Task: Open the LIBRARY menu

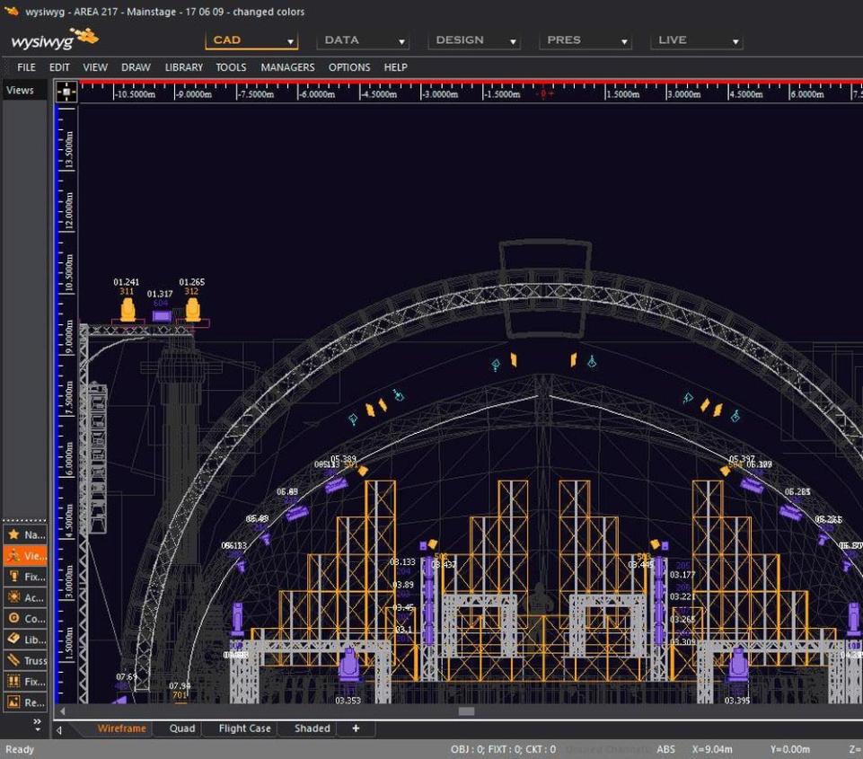Action: [183, 67]
